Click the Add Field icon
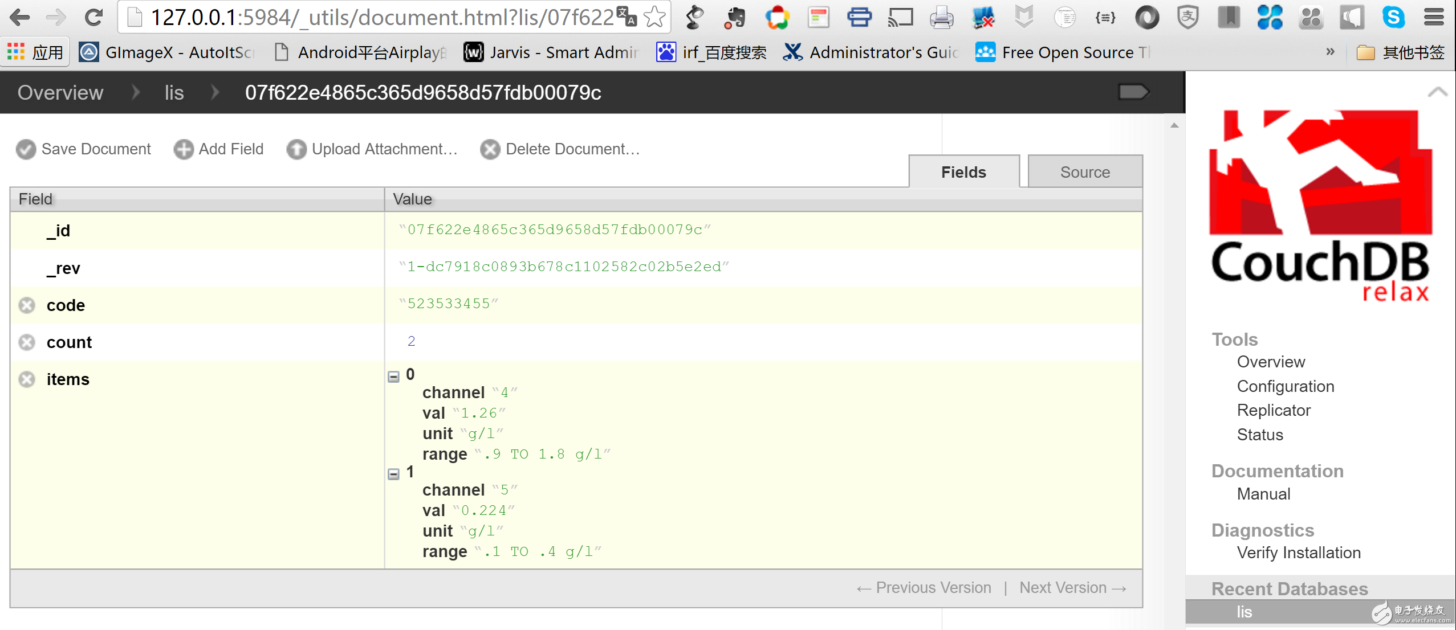 point(184,149)
